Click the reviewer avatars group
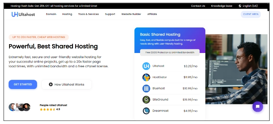The height and width of the screenshot is (124, 273). pos(19,107)
